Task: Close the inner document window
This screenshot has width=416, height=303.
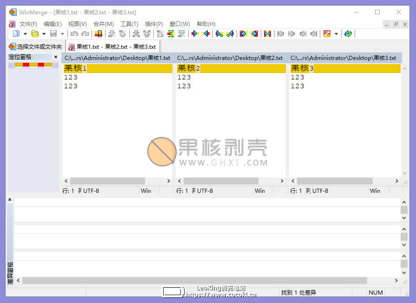Action: tap(405, 25)
